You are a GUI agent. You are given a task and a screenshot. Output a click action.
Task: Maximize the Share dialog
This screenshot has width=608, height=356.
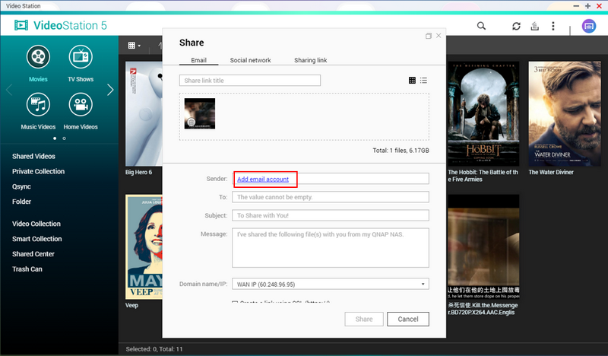point(429,36)
